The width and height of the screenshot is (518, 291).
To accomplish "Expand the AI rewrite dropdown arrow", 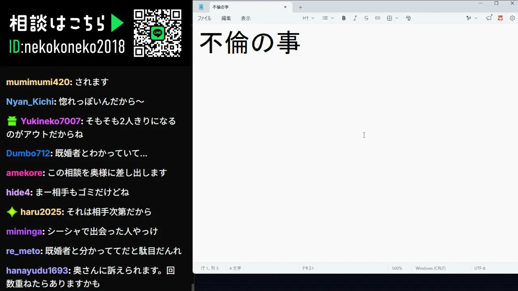I will point(476,18).
